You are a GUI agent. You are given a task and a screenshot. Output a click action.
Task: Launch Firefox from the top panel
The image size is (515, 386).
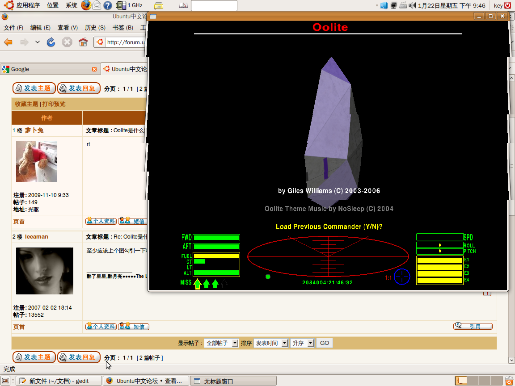[86, 5]
